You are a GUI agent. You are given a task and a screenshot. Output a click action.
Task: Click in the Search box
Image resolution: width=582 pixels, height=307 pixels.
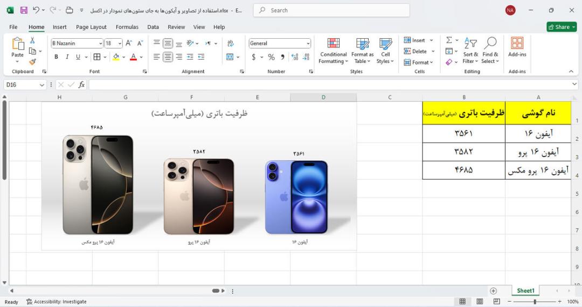click(x=331, y=10)
